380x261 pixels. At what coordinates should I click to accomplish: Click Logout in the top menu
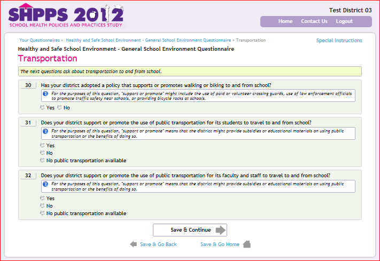pyautogui.click(x=344, y=21)
